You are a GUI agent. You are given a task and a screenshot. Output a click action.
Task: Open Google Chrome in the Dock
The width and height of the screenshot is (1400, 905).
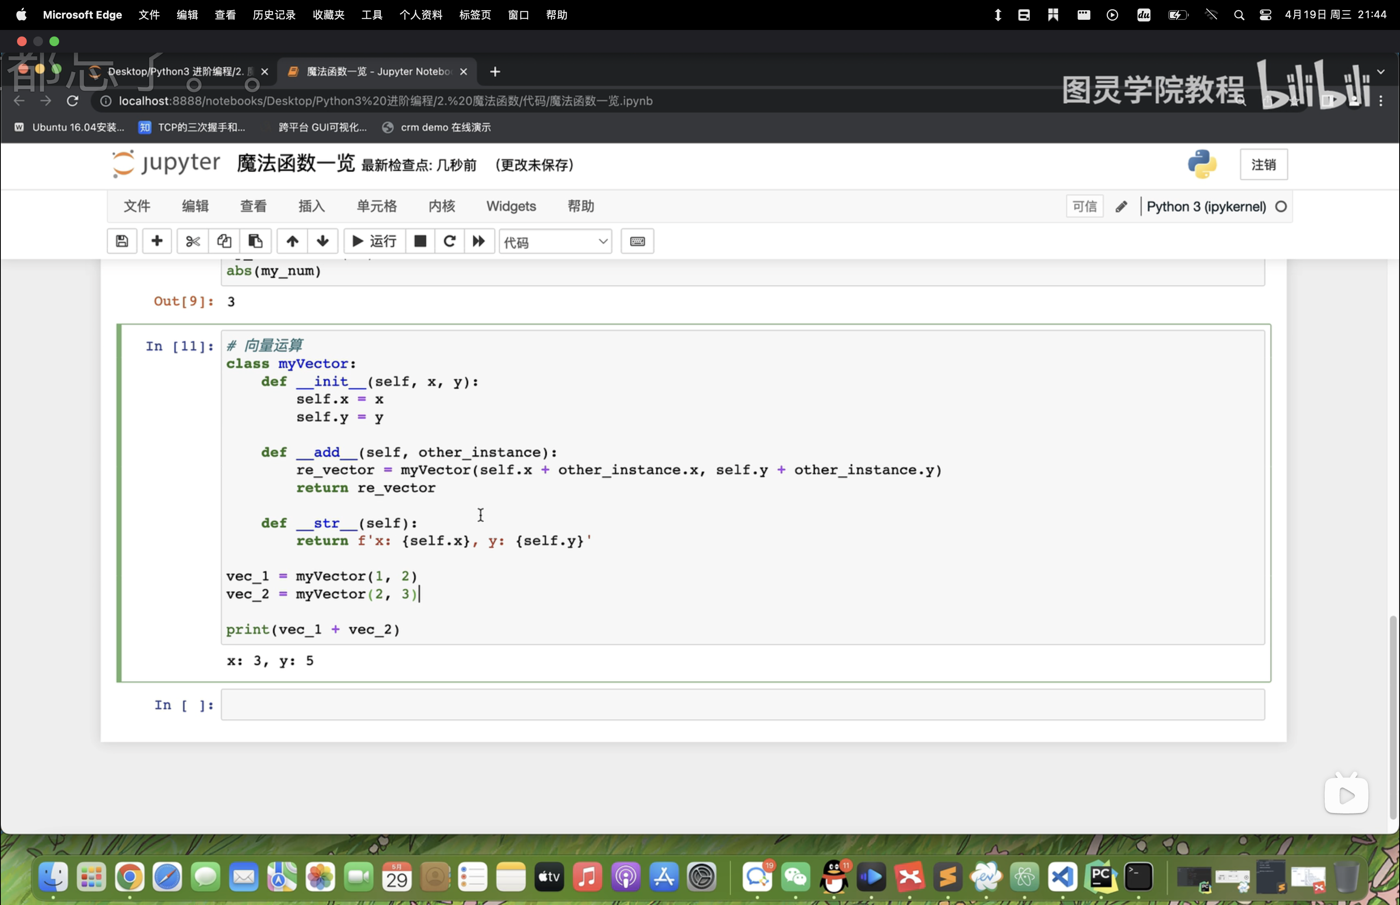tap(129, 877)
